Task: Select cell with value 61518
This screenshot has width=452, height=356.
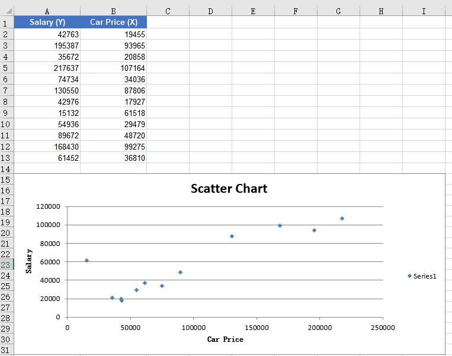Action: 113,113
